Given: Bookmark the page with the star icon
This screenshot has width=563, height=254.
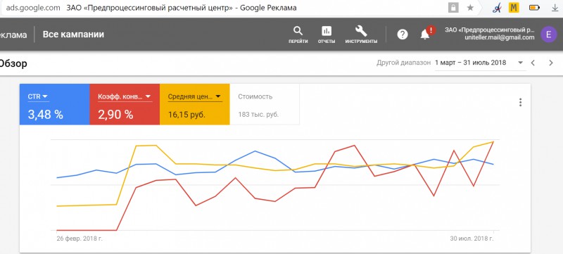Looking at the screenshot, I should coord(470,8).
